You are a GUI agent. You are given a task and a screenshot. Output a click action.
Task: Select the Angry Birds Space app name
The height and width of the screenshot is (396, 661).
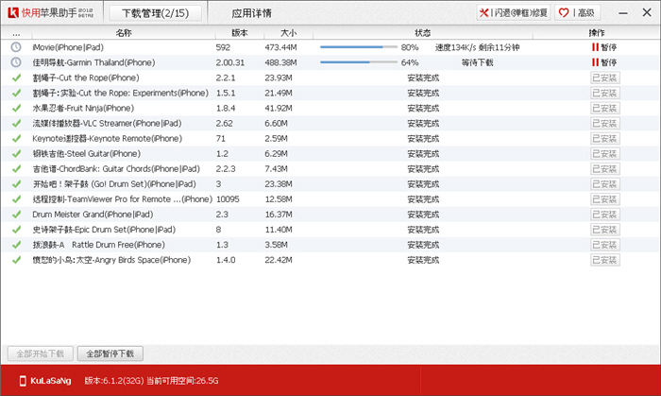pos(111,260)
